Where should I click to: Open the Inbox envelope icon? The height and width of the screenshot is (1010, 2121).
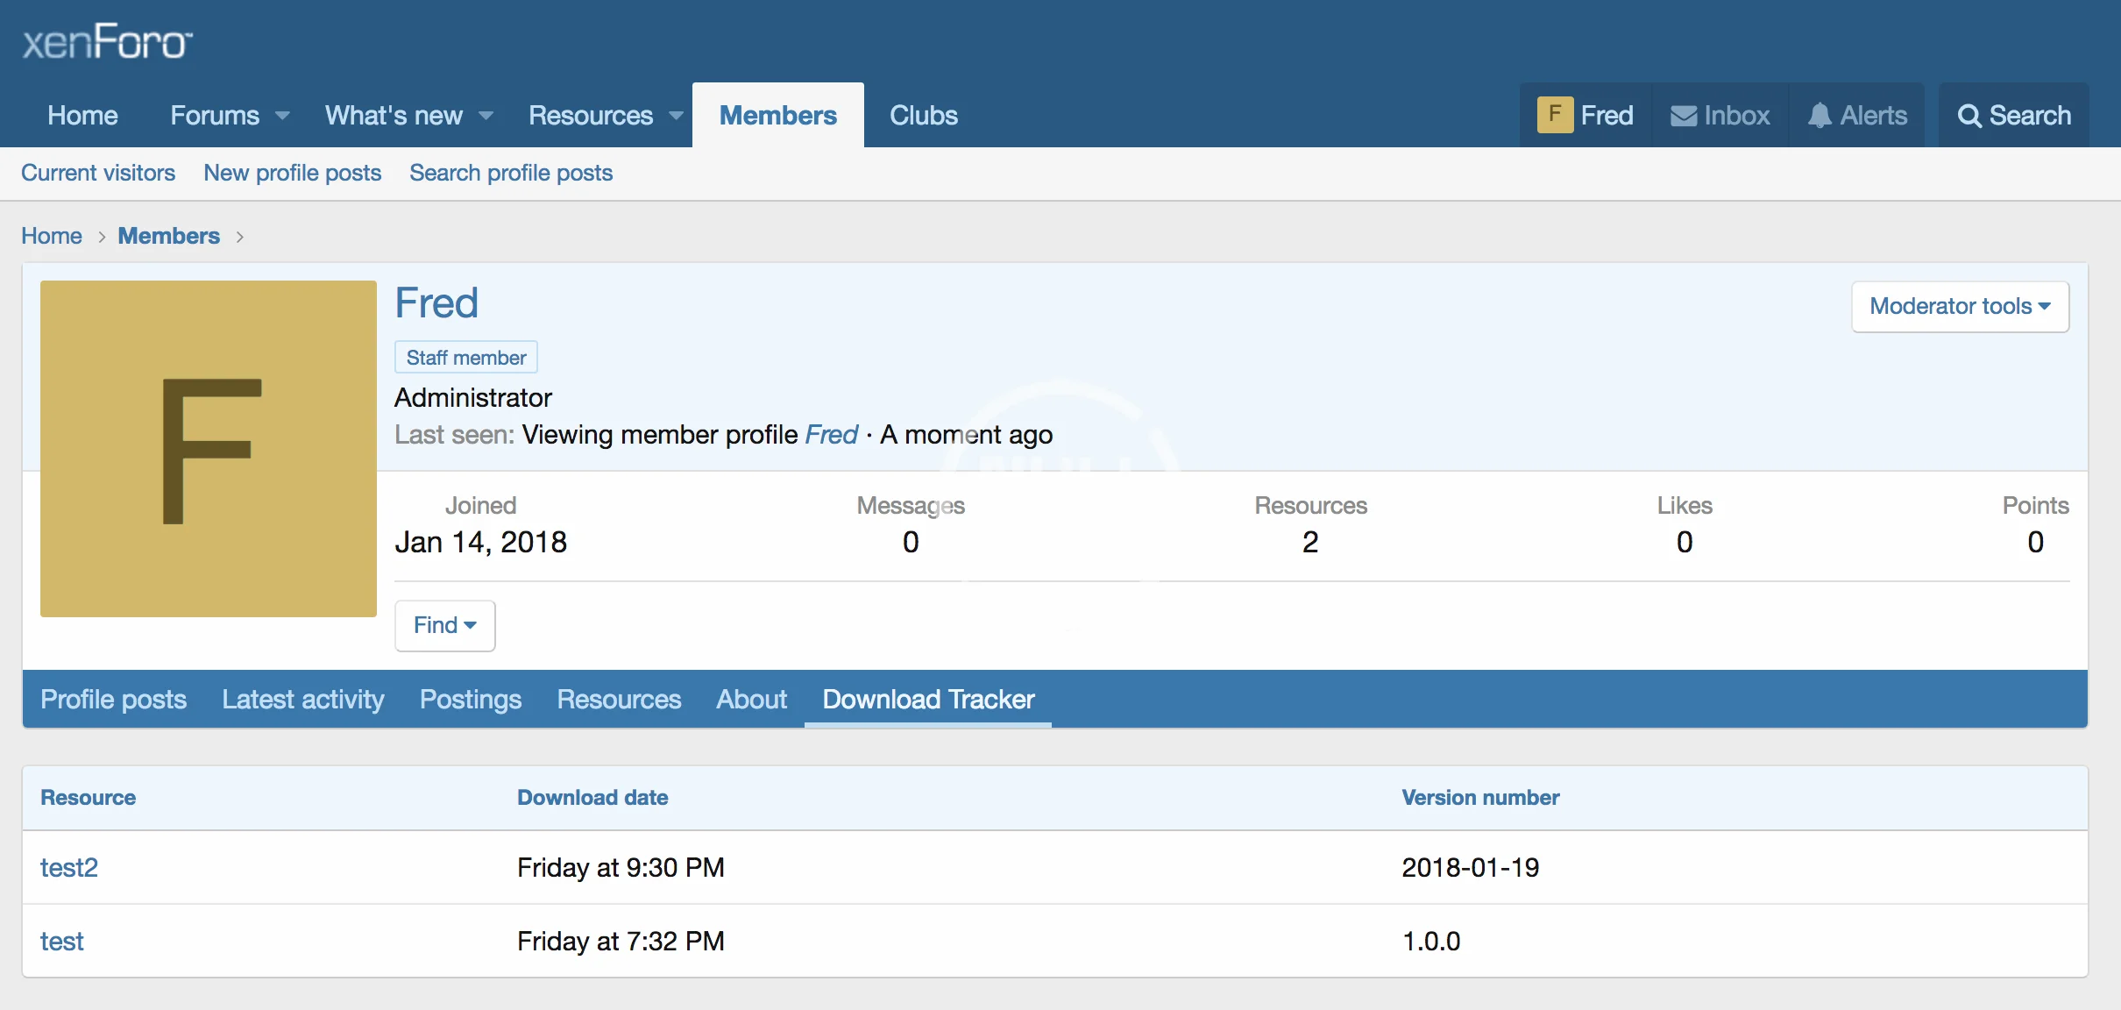pos(1683,116)
